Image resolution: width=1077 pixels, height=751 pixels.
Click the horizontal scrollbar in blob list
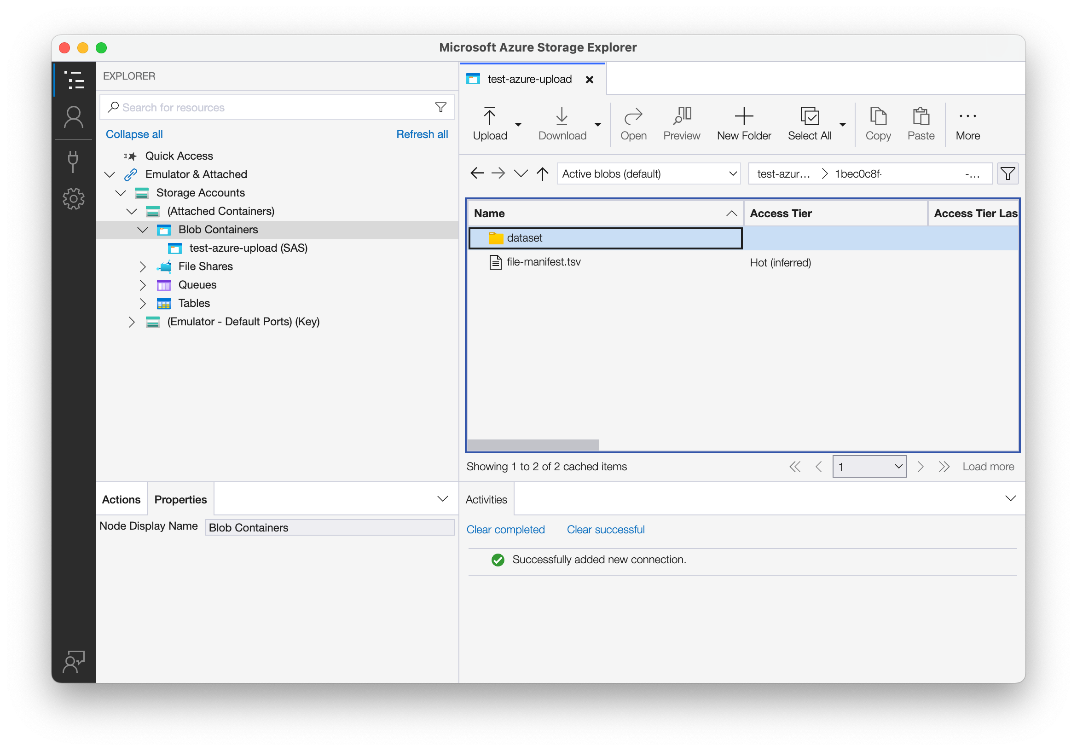click(x=533, y=445)
